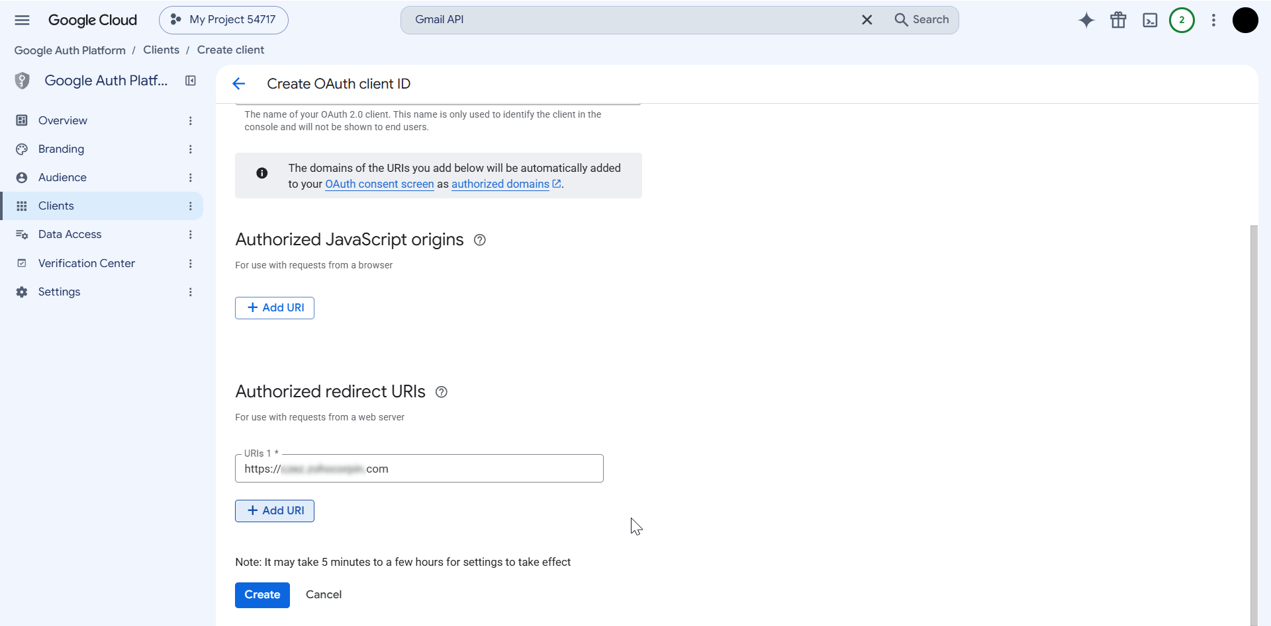
Task: Open the OAuth consent screen link
Action: click(x=379, y=184)
